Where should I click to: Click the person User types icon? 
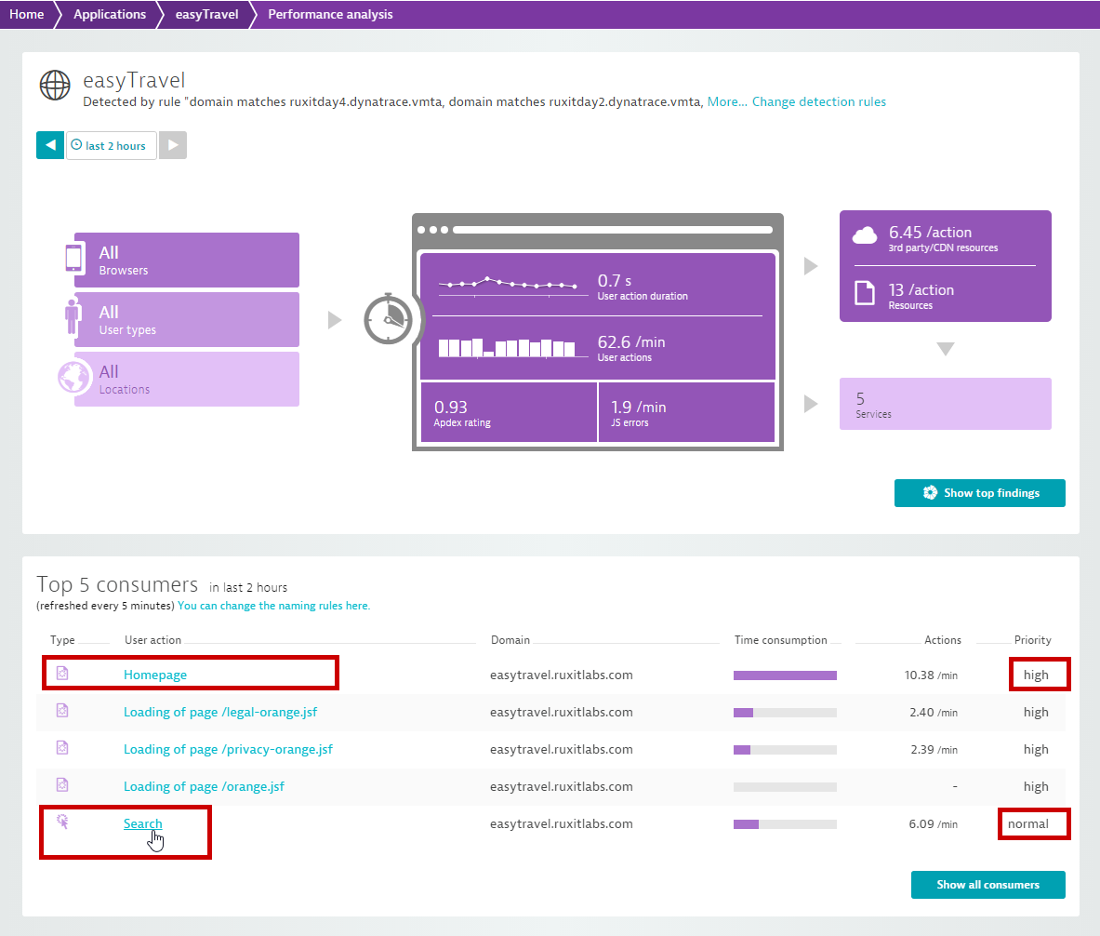click(72, 316)
